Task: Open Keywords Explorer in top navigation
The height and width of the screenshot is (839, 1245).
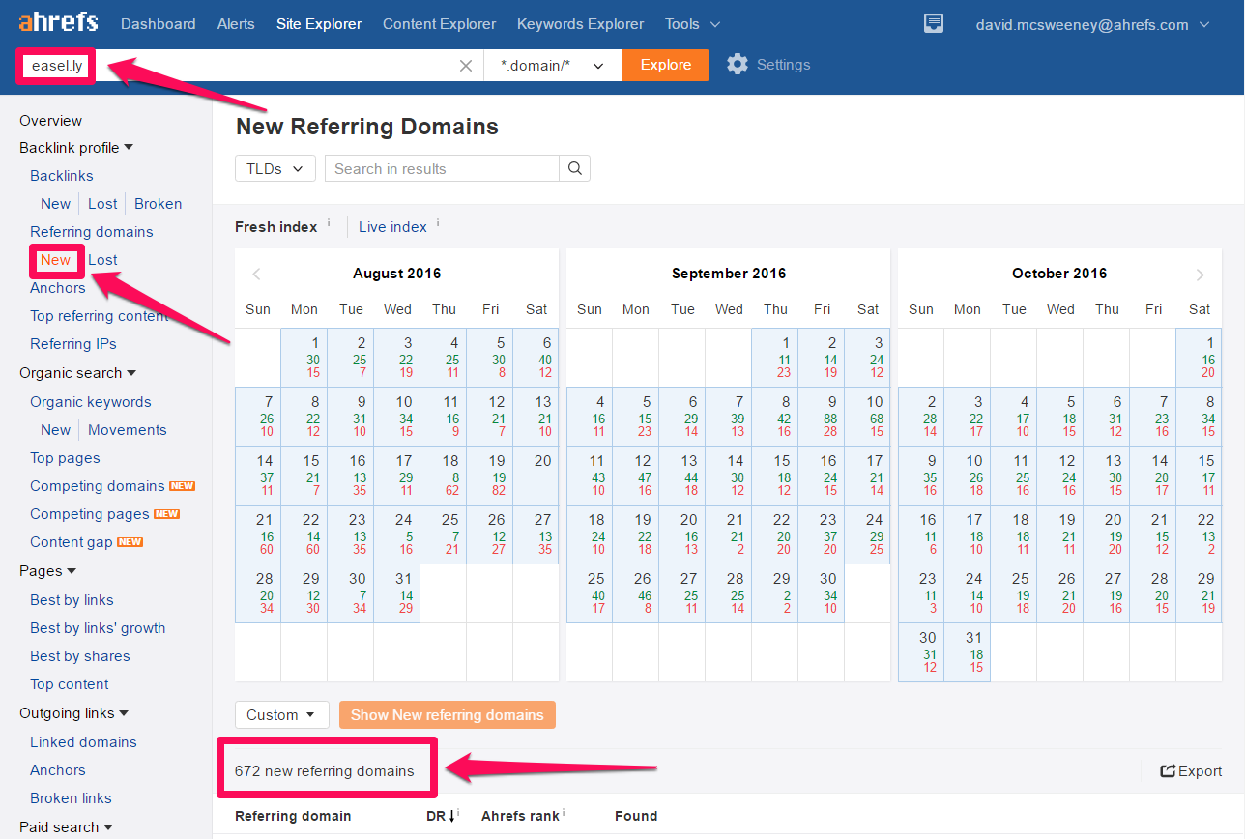Action: pos(581,24)
